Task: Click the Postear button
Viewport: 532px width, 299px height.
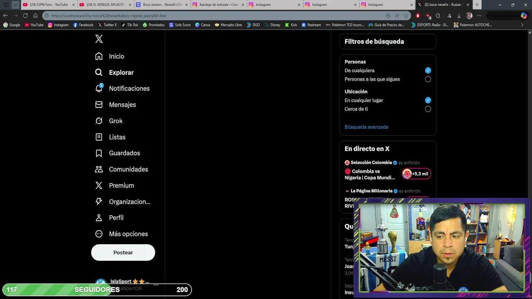Action: point(123,252)
